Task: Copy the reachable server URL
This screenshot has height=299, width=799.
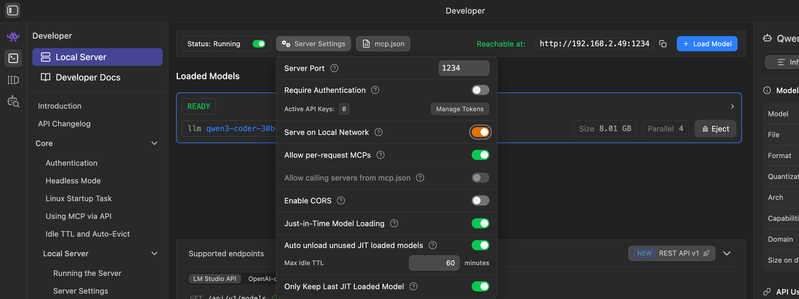Action: (663, 44)
